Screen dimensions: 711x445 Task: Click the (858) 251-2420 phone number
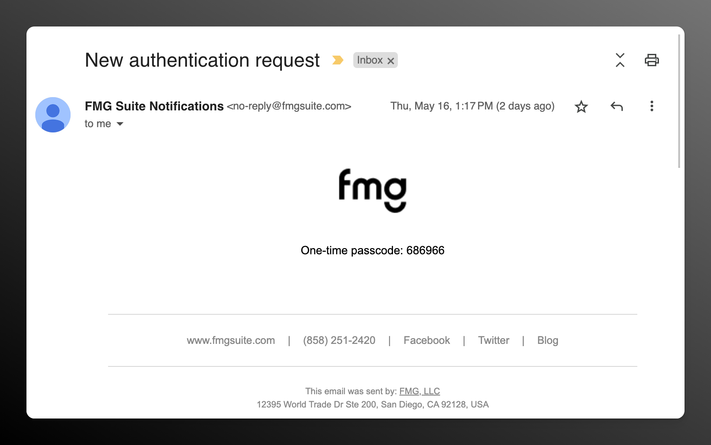pyautogui.click(x=339, y=340)
